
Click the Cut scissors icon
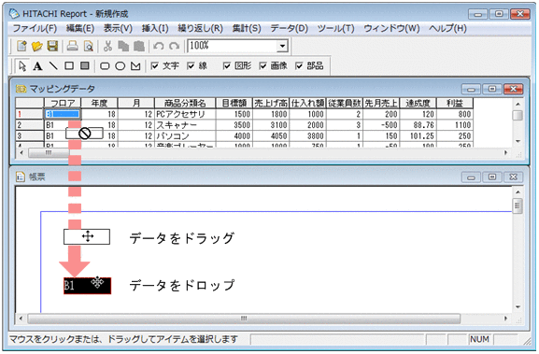(x=108, y=46)
